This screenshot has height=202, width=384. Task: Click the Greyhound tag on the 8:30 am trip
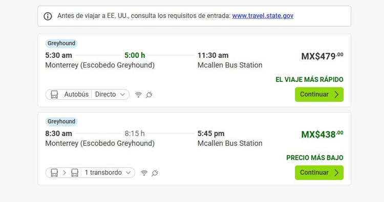61,122
